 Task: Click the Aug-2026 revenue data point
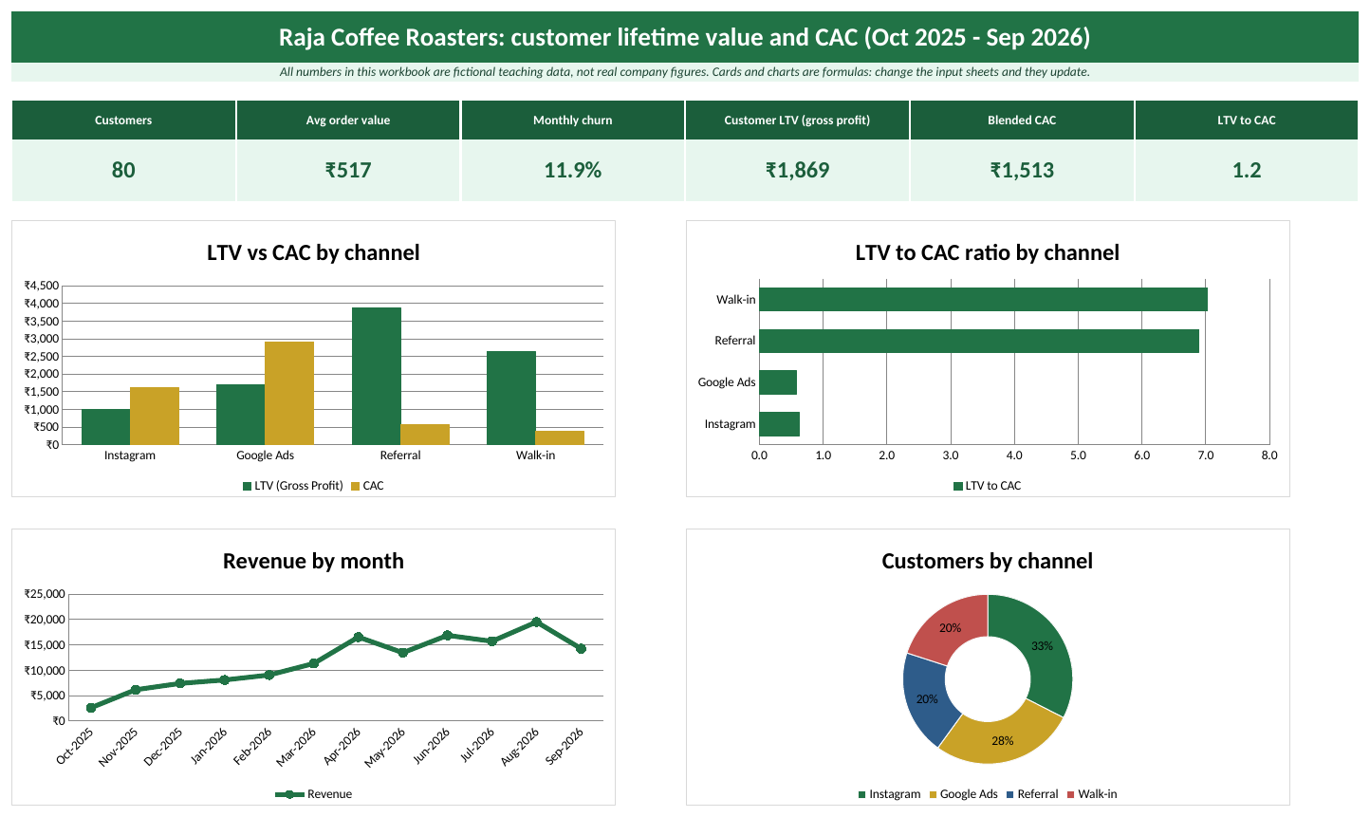coord(537,622)
